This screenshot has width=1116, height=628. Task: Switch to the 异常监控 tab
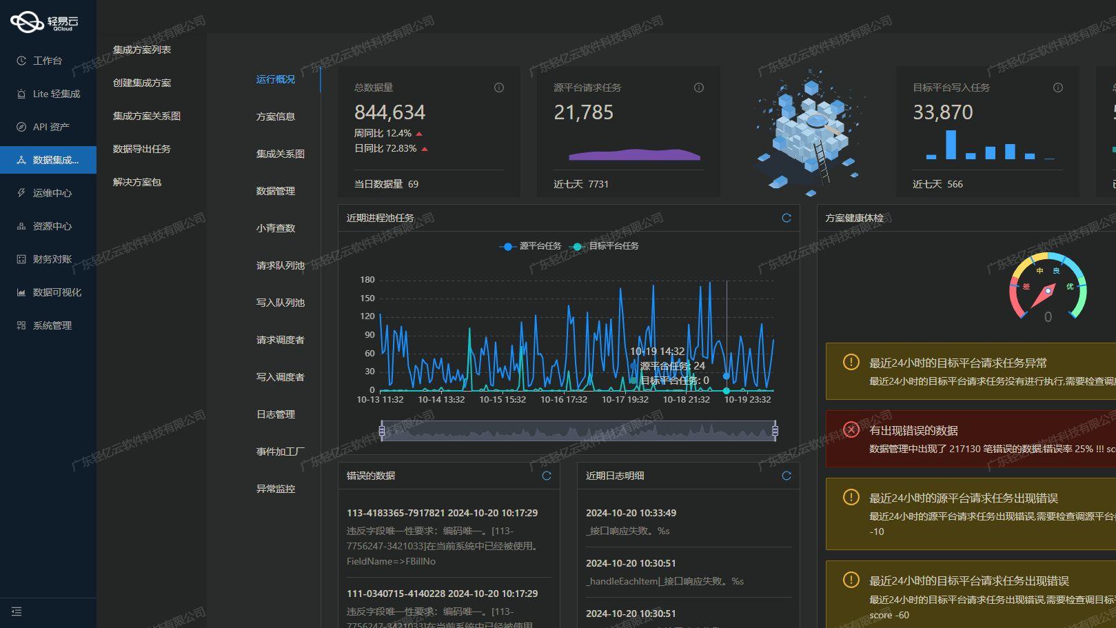[x=276, y=489]
